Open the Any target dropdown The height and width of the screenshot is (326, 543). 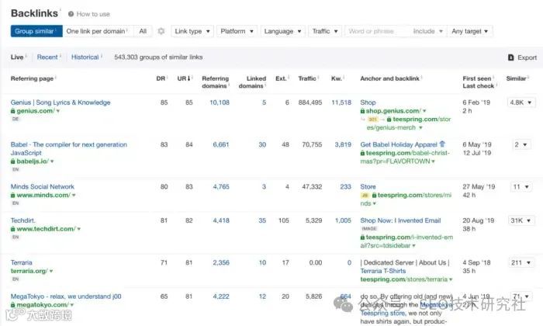click(x=470, y=31)
